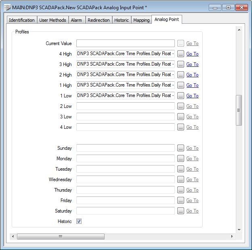Select the Mapping tab
The width and height of the screenshot is (252, 250).
tap(141, 20)
